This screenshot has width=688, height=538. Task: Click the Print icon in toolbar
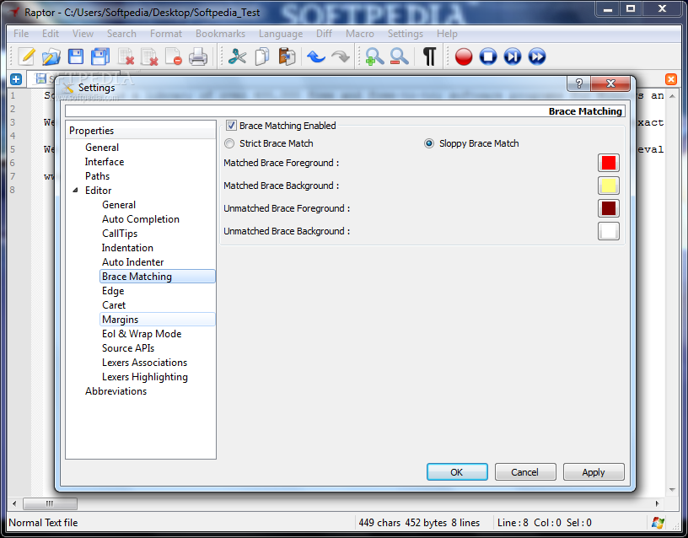[198, 56]
